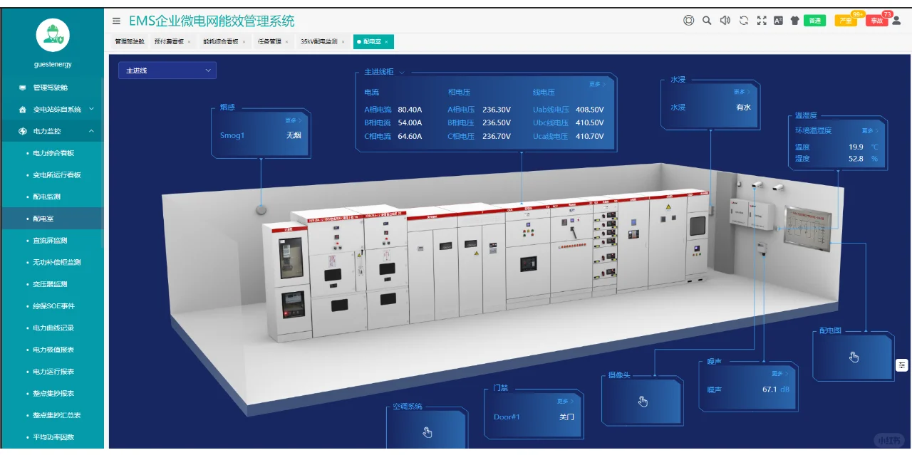Click the refresh icon in the header

pos(743,21)
